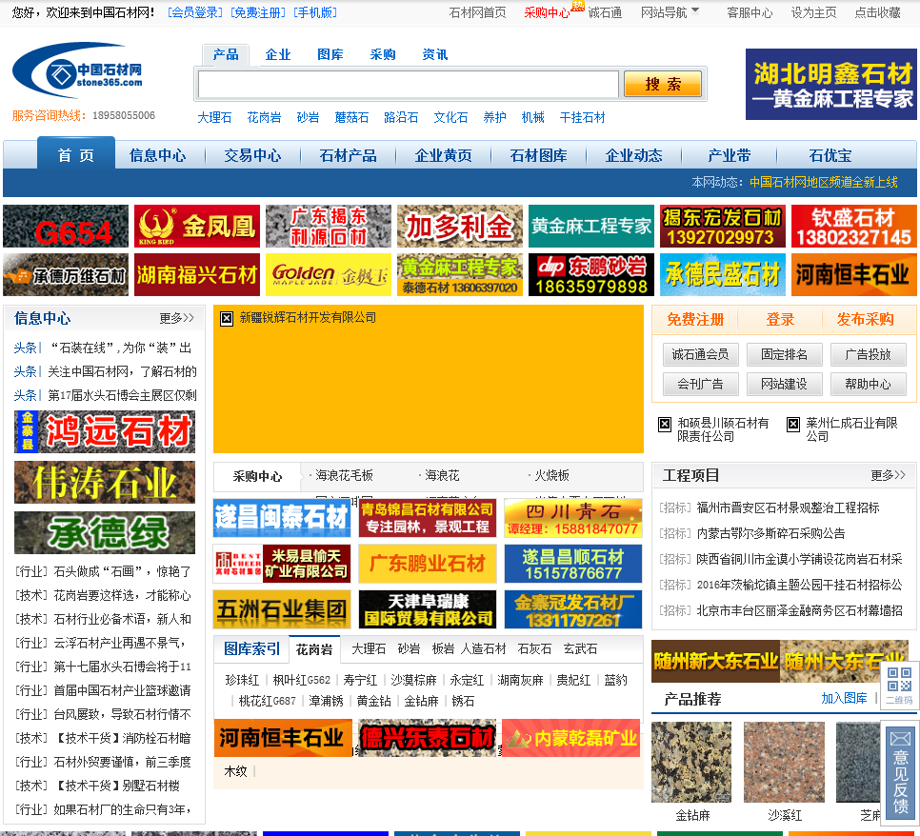This screenshot has width=920, height=836.
Task: Click 点击收藏 in top bar
Action: (877, 12)
